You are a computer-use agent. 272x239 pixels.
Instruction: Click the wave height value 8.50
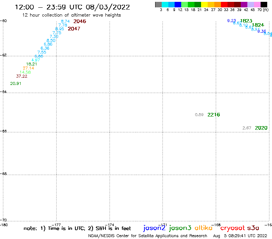[51, 40]
